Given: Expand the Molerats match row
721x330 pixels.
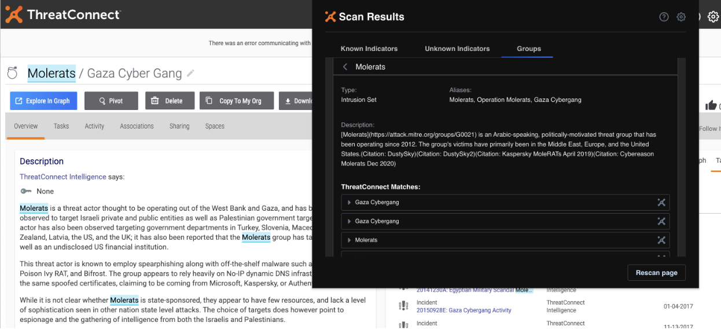Looking at the screenshot, I should pyautogui.click(x=349, y=240).
